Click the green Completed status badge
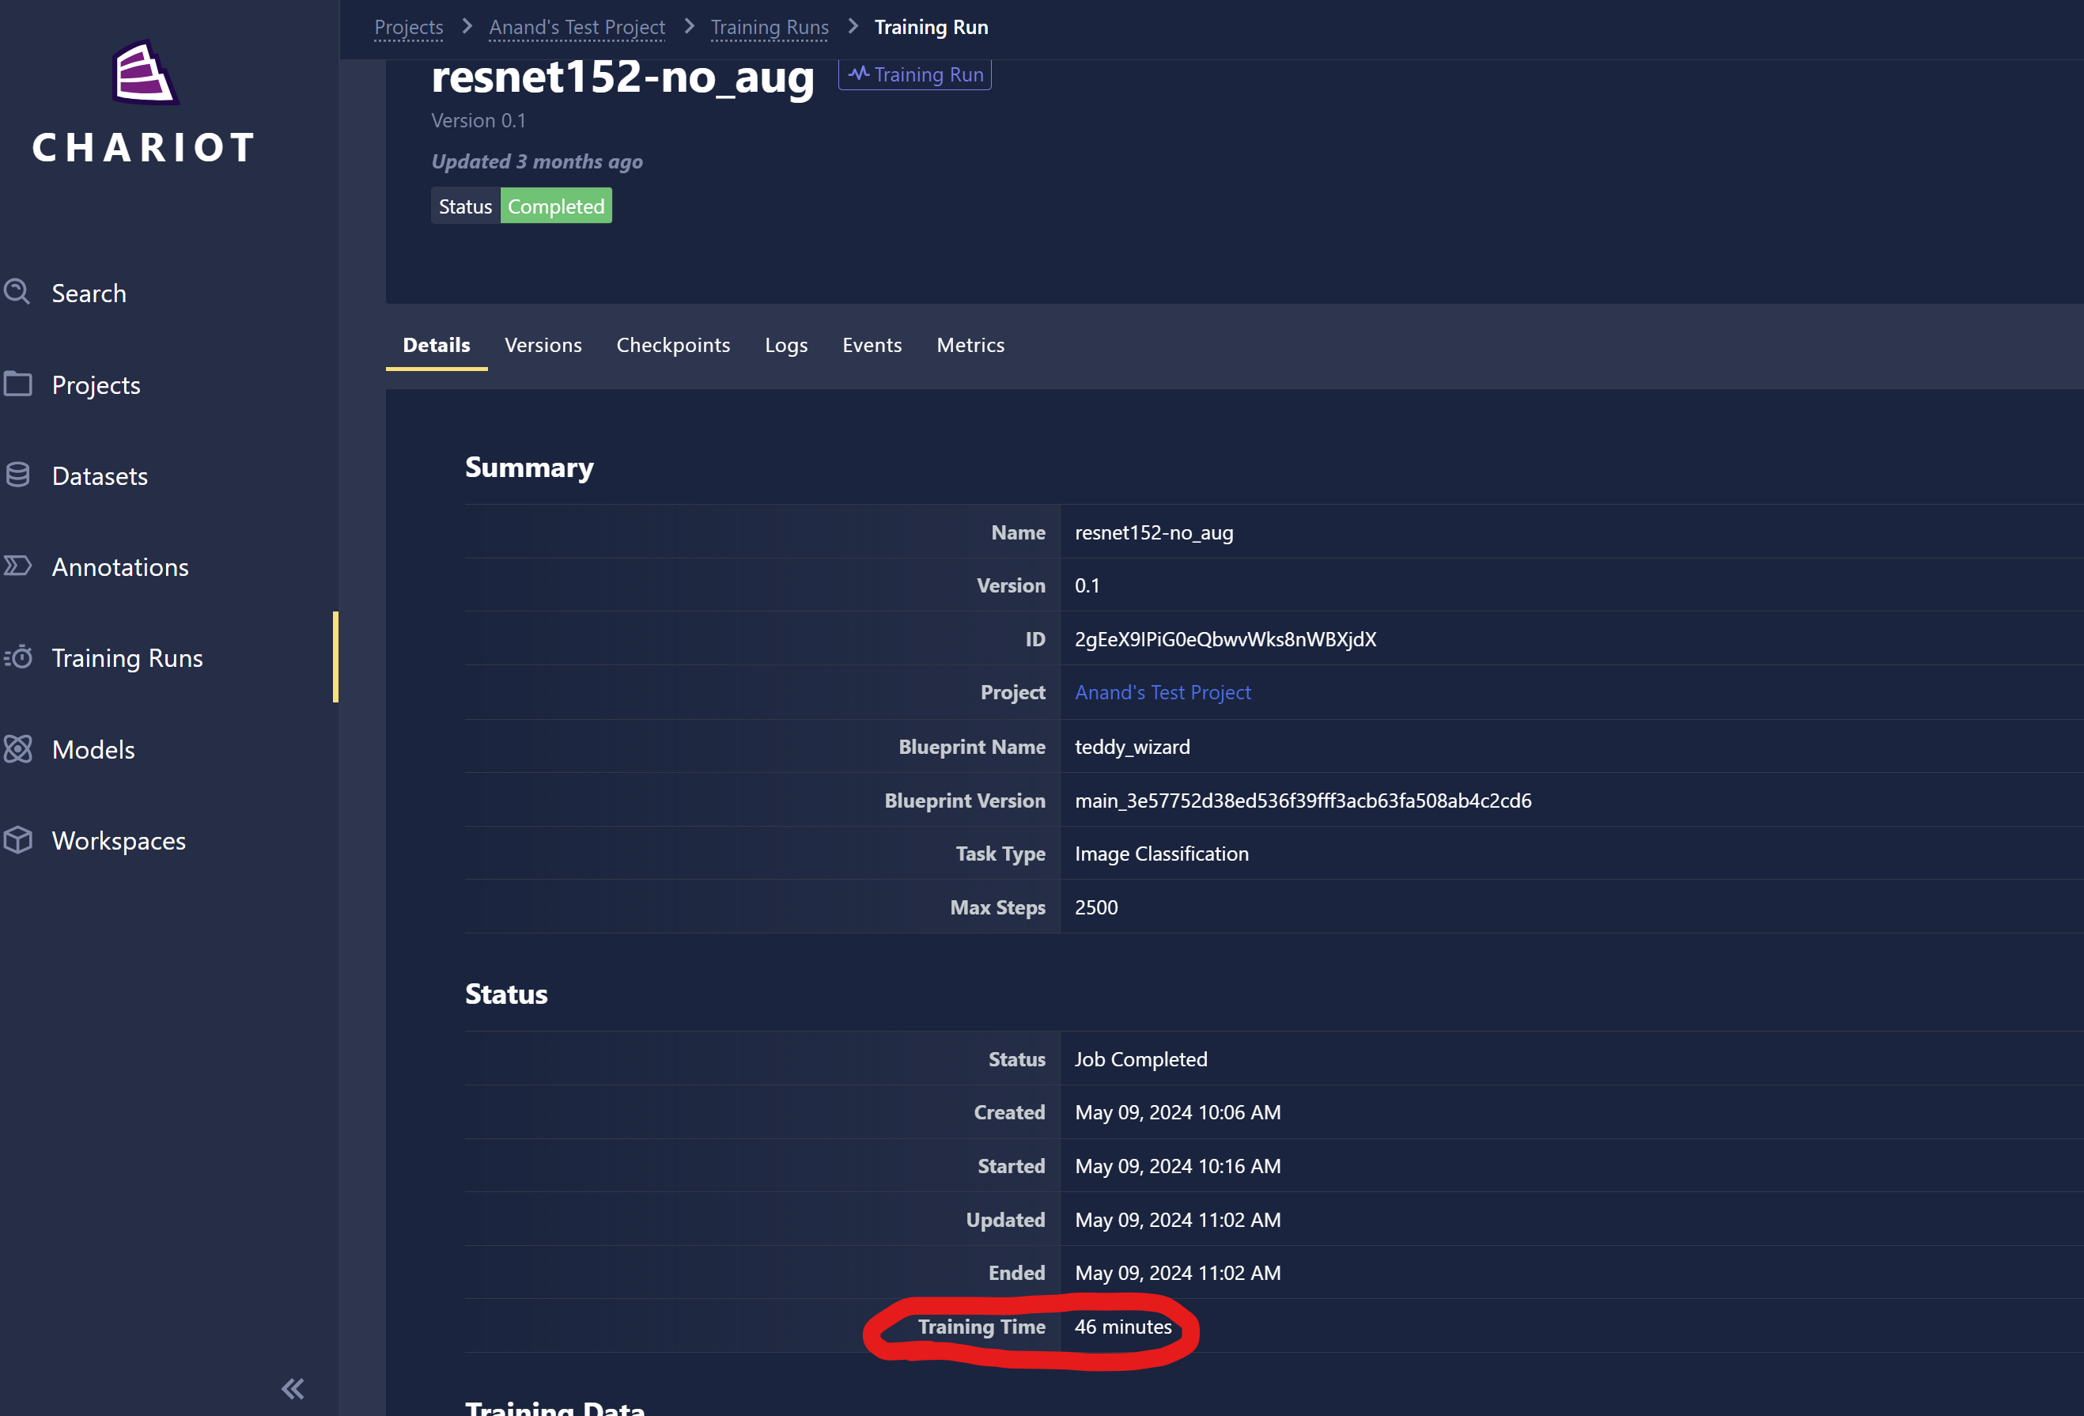Viewport: 2084px width, 1416px height. click(556, 206)
